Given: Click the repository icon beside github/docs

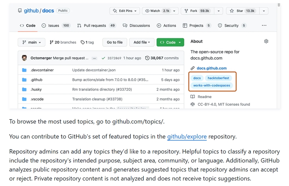Looking at the screenshot, I should pyautogui.click(x=20, y=11).
